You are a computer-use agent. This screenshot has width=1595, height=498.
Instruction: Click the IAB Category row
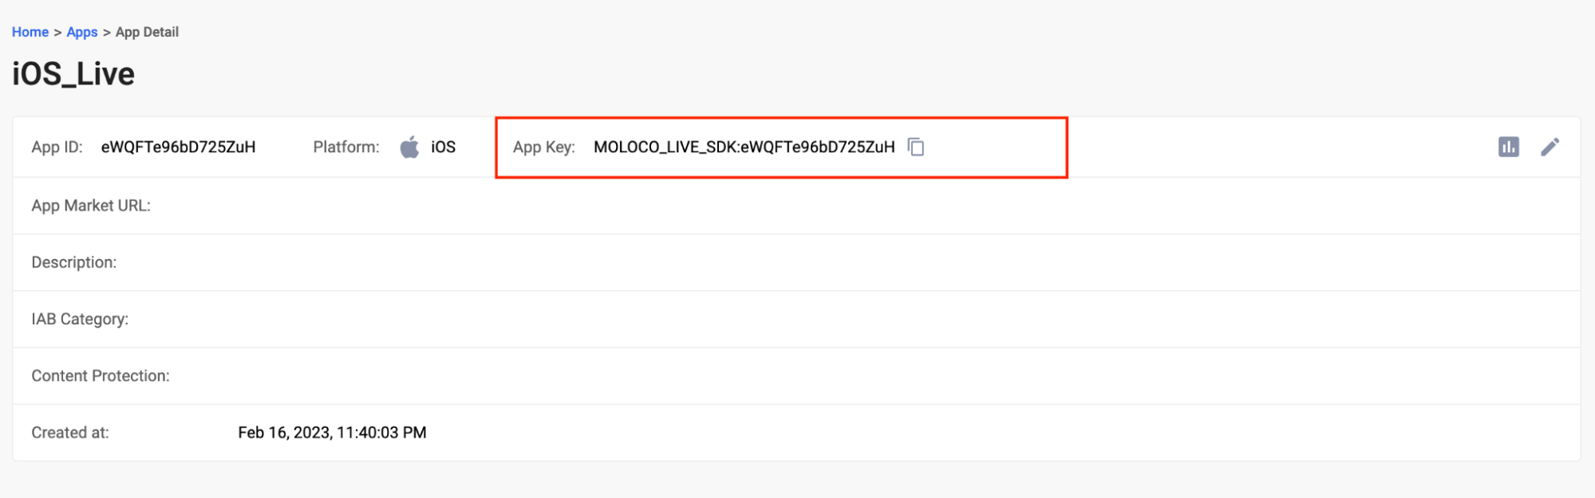pyautogui.click(x=796, y=319)
